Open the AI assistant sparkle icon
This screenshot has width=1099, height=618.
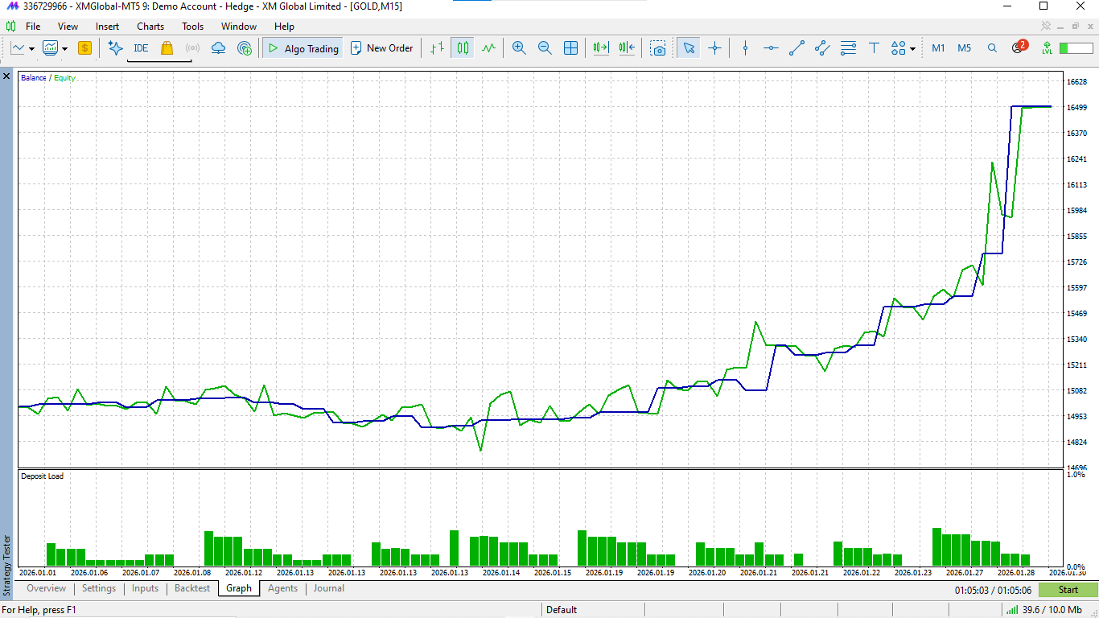pyautogui.click(x=115, y=48)
